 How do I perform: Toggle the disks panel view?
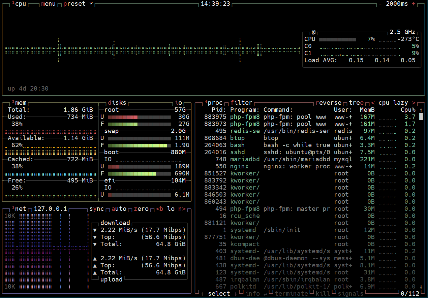[117, 103]
